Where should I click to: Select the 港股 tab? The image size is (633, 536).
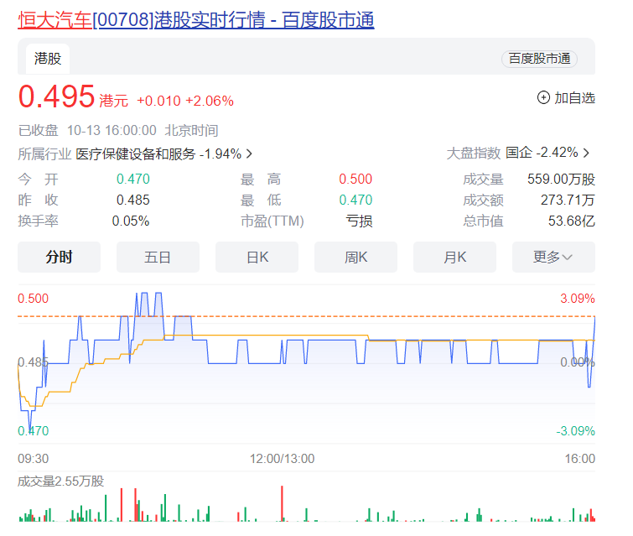[48, 58]
